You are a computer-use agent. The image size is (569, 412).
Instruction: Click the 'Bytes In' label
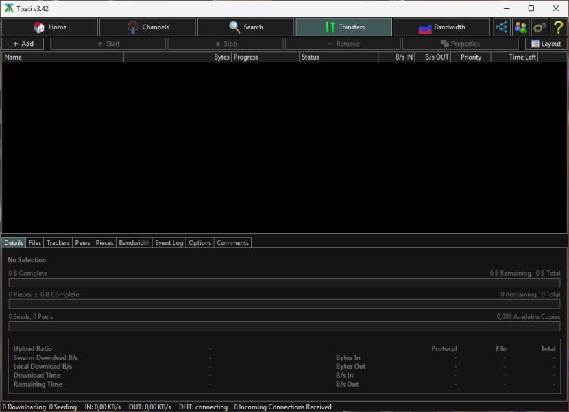click(348, 358)
